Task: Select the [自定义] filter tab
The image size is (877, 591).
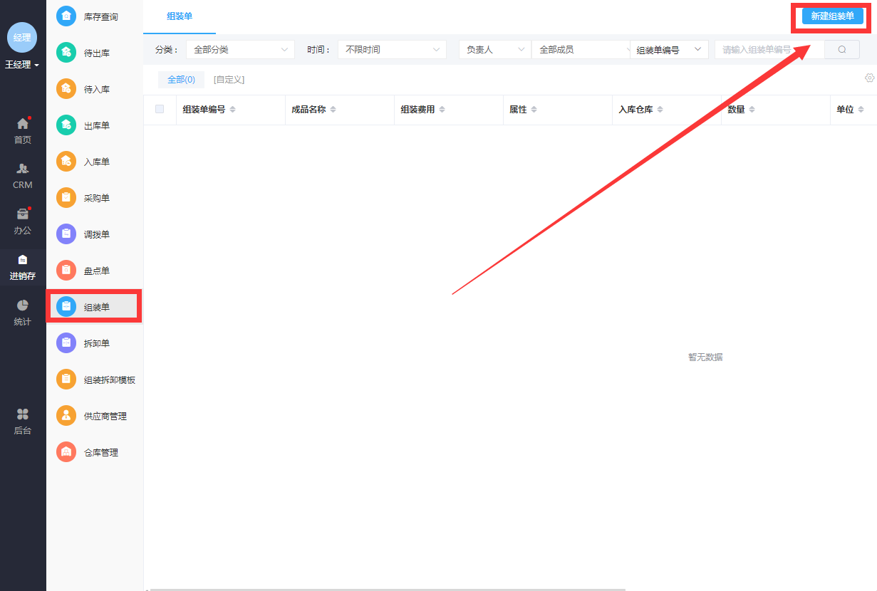Action: pyautogui.click(x=229, y=80)
